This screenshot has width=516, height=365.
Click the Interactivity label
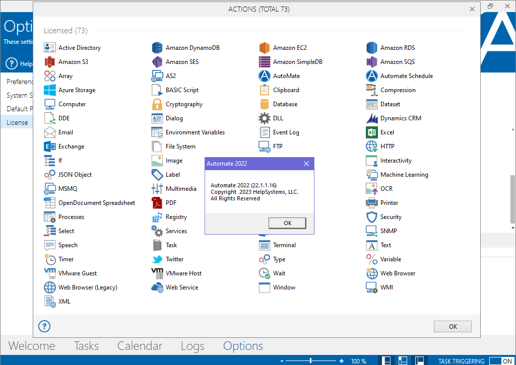tap(396, 161)
